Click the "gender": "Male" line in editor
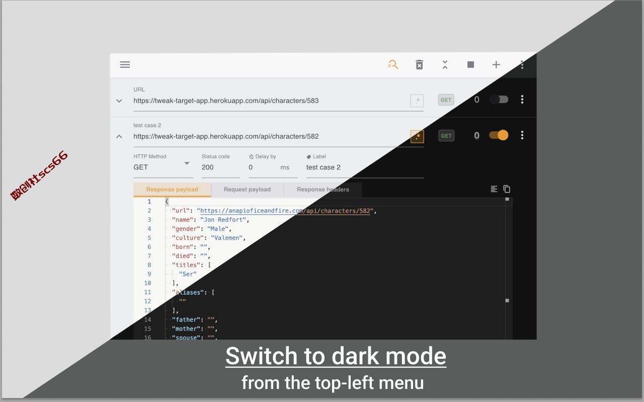The height and width of the screenshot is (402, 644). (x=201, y=229)
